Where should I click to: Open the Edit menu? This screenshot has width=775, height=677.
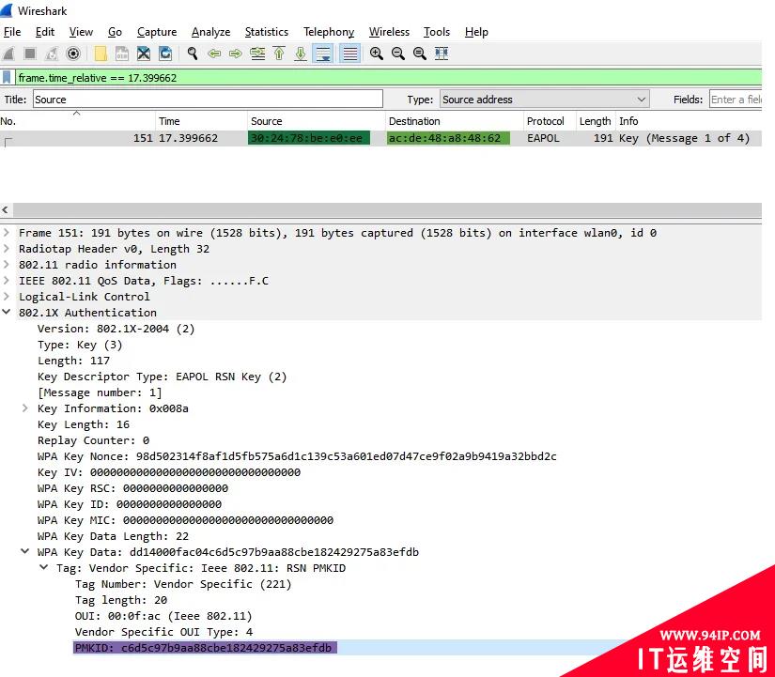45,32
